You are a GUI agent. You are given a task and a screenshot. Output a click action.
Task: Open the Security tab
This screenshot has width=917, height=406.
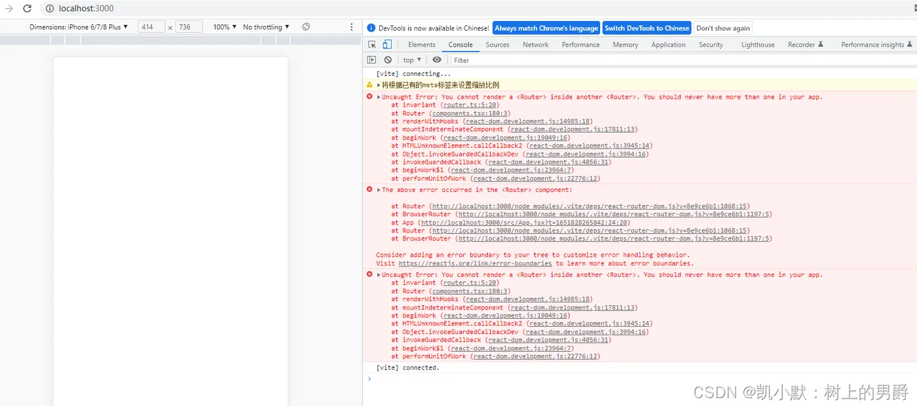click(711, 45)
